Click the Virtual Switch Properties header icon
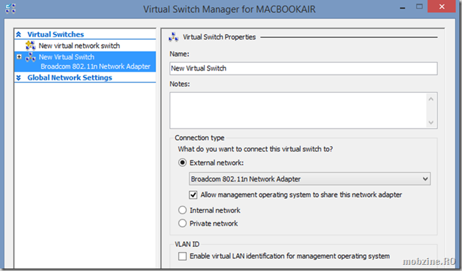462x271 pixels. 173,37
